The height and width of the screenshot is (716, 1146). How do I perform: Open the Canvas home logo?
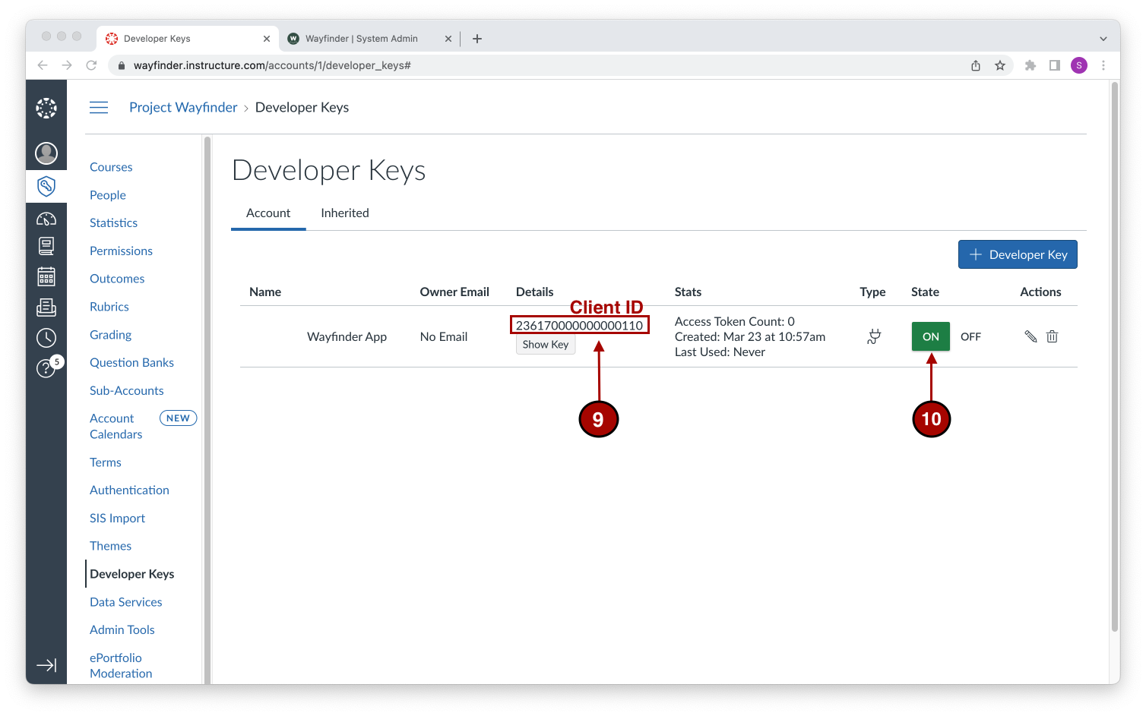coord(46,108)
